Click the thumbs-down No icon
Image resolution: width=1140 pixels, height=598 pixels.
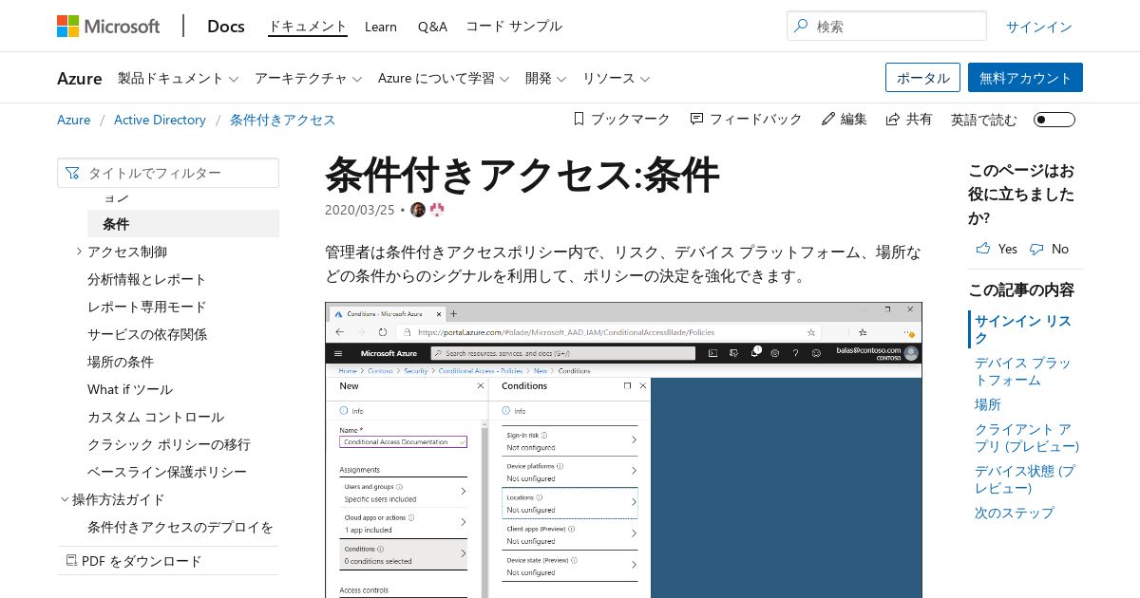coord(1036,249)
